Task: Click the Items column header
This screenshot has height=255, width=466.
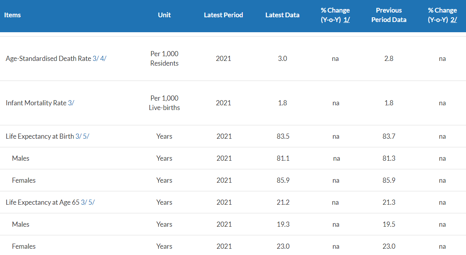Action: (13, 15)
